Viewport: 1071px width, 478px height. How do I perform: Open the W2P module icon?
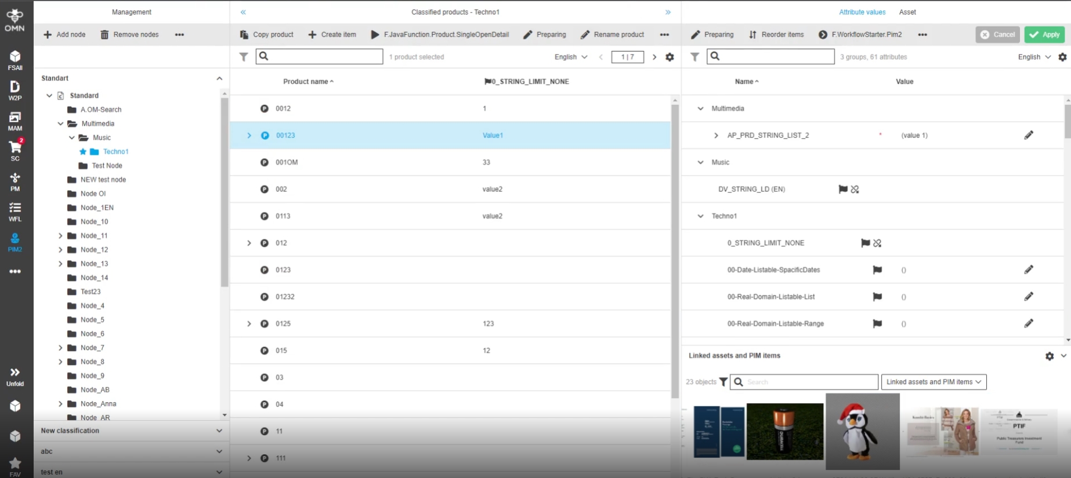(x=15, y=90)
